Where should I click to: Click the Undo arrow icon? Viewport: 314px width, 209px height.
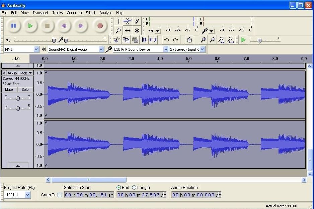click(166, 40)
